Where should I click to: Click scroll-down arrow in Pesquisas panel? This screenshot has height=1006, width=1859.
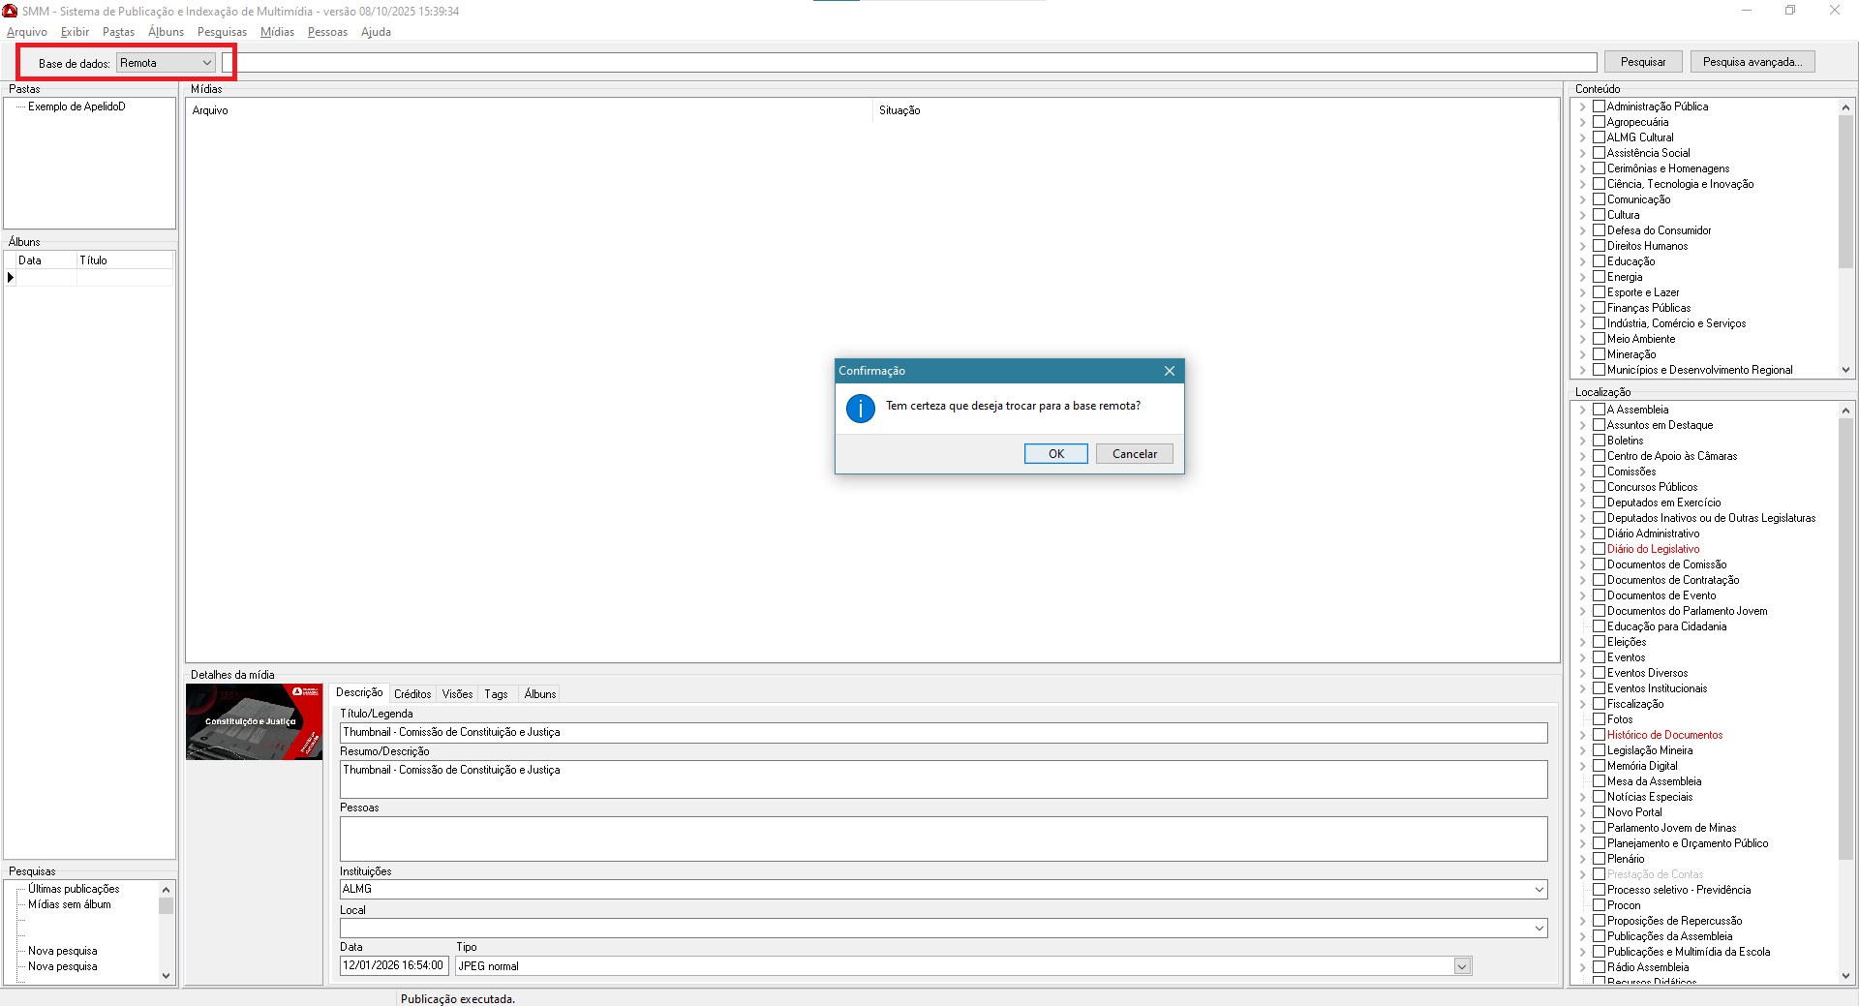point(166,975)
